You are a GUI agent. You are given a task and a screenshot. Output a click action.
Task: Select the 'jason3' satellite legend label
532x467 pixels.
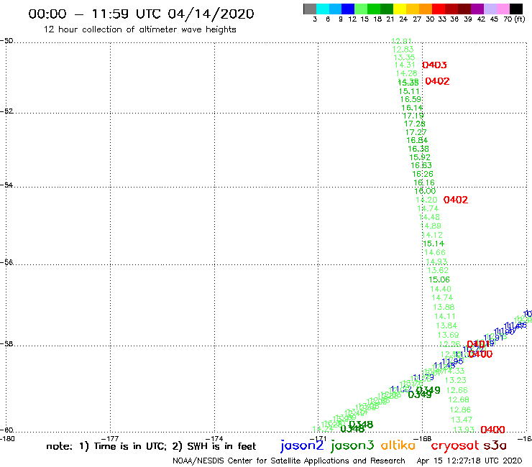tap(352, 445)
